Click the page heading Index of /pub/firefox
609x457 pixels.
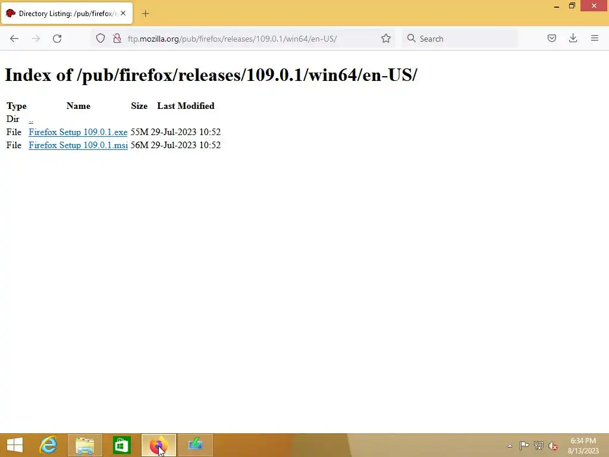point(211,74)
